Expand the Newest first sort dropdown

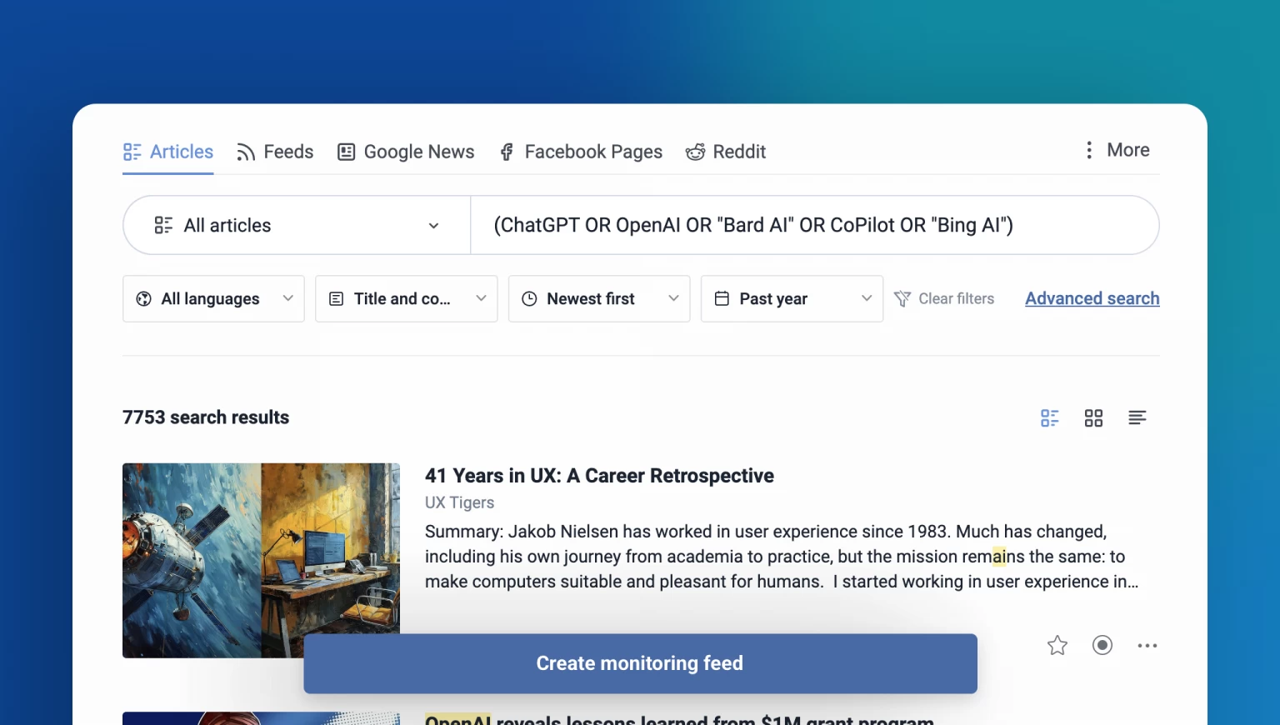click(x=598, y=299)
